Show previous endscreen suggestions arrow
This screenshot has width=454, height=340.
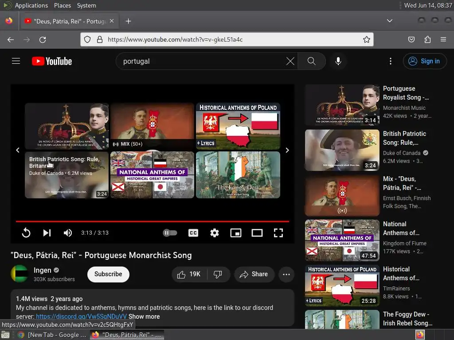click(18, 150)
